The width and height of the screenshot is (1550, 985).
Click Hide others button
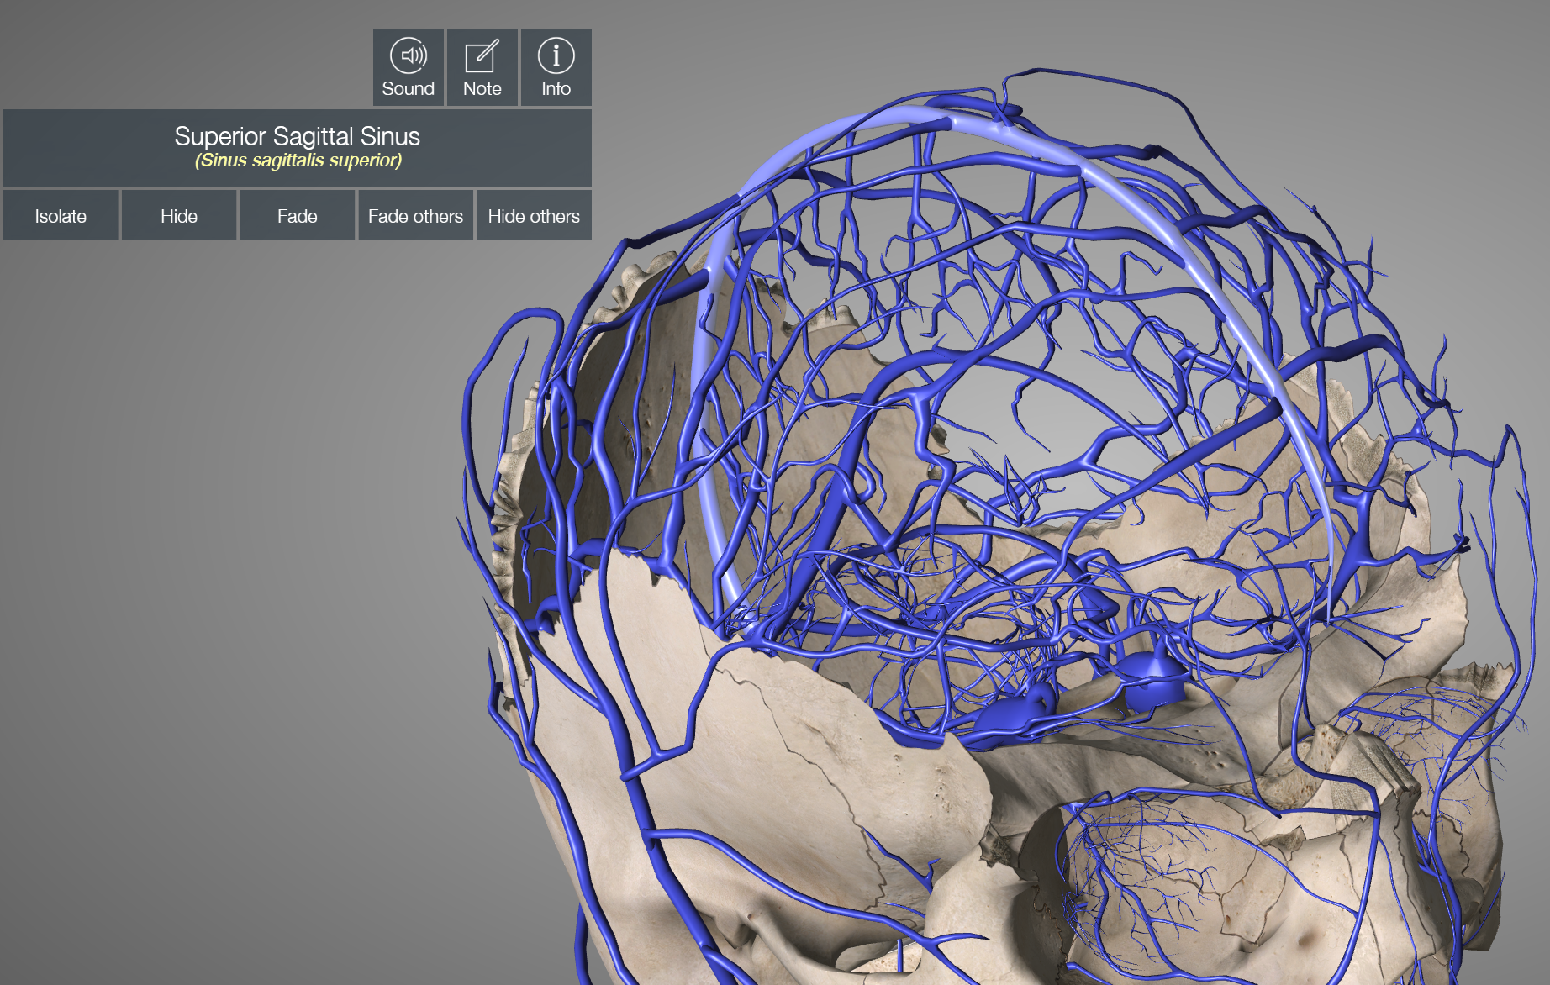click(534, 216)
